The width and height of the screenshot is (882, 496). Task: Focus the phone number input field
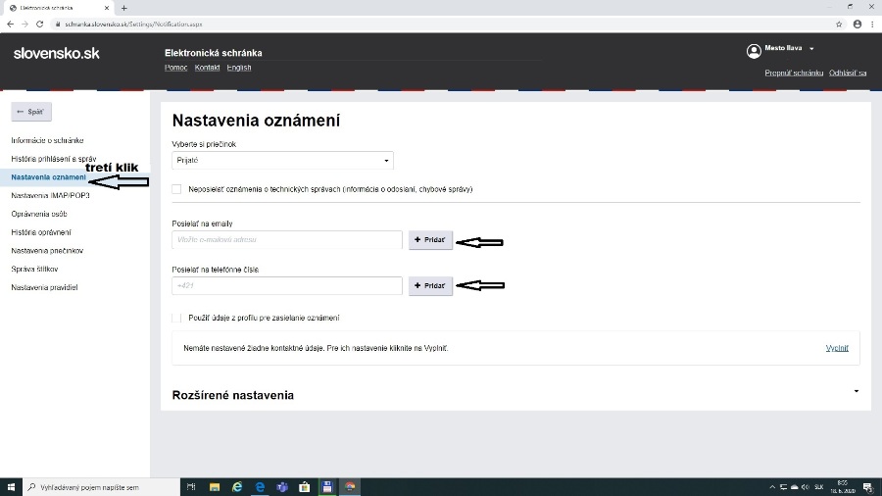coord(286,286)
